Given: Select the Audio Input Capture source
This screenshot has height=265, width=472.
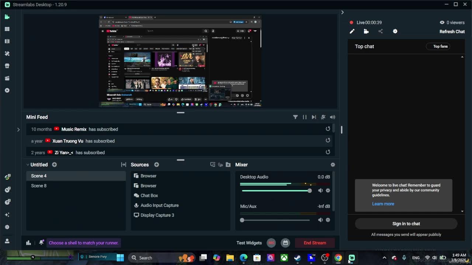Looking at the screenshot, I should 180,205.
